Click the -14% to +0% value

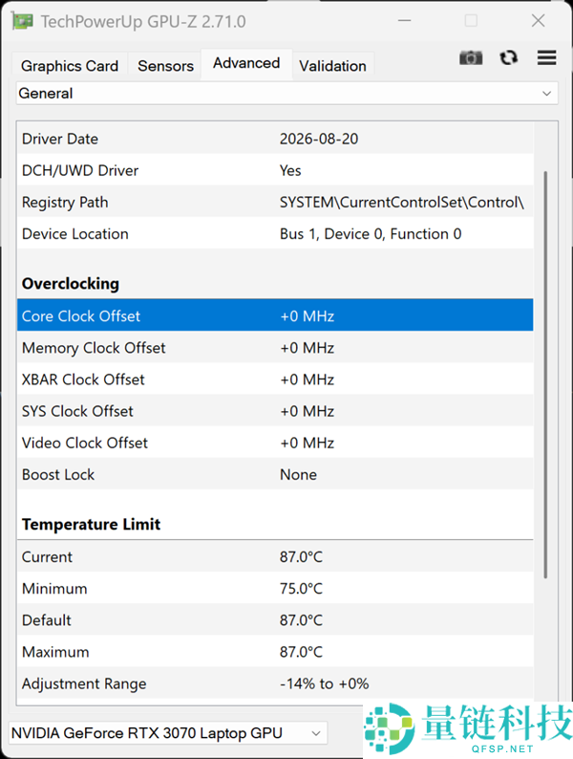(x=325, y=683)
